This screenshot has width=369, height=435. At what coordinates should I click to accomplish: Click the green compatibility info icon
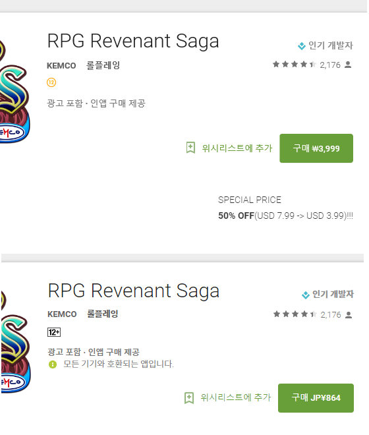[x=53, y=364]
